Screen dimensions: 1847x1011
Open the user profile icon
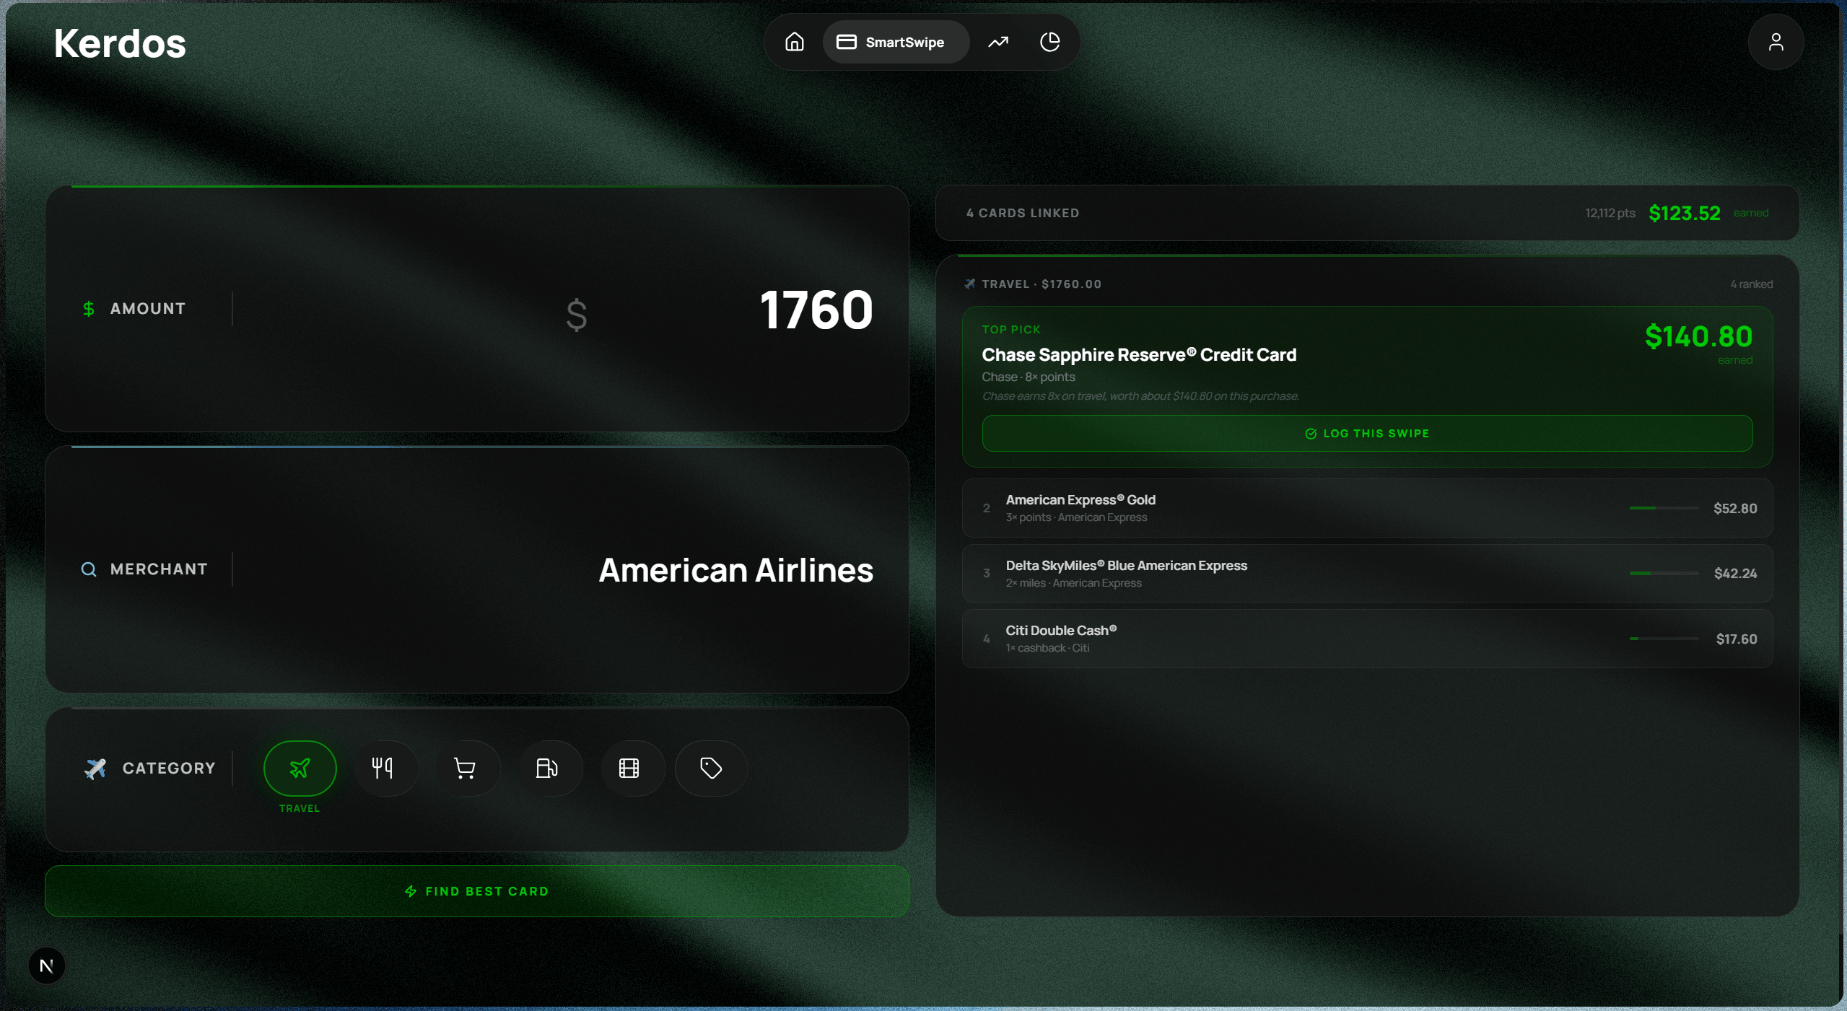click(1776, 42)
